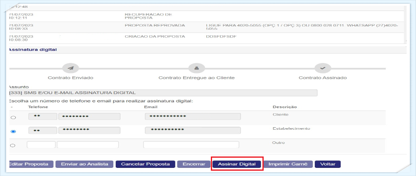This screenshot has width=416, height=176.
Task: Click the Assunto field with SMS E/OU E-MAIL
Action: [x=163, y=93]
